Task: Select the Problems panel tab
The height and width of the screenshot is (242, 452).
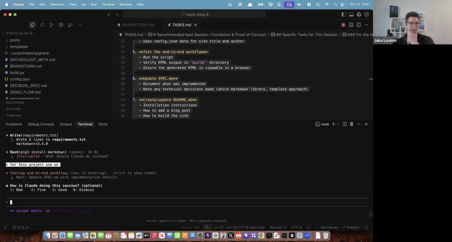Action: (14, 124)
